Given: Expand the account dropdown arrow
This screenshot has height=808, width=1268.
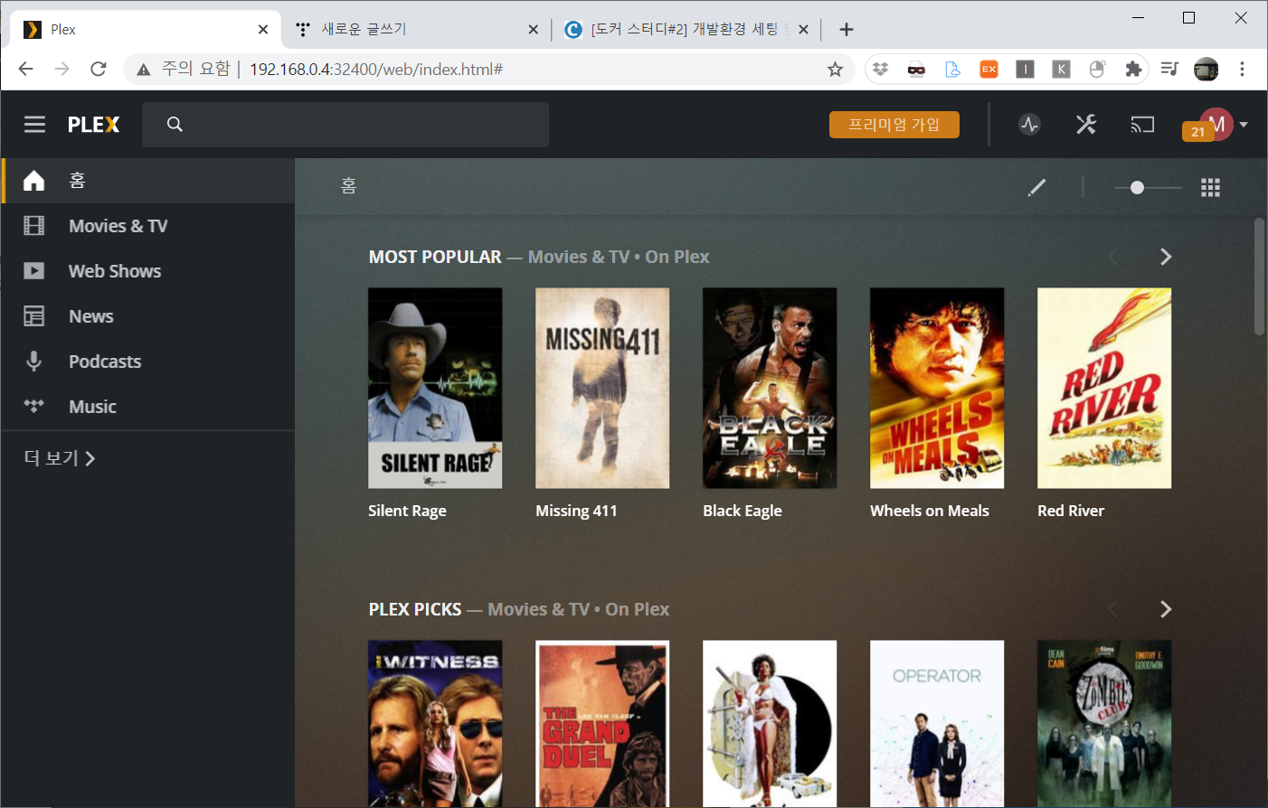Looking at the screenshot, I should (1244, 125).
